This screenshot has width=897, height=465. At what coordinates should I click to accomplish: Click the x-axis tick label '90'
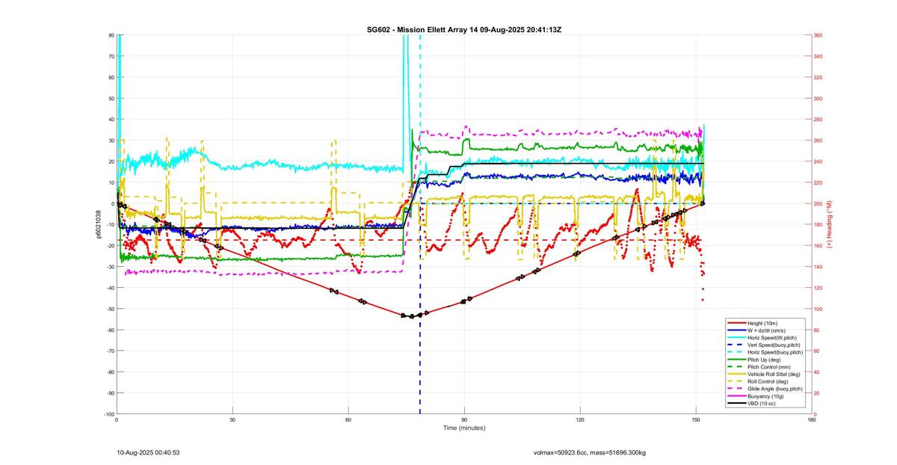[464, 419]
